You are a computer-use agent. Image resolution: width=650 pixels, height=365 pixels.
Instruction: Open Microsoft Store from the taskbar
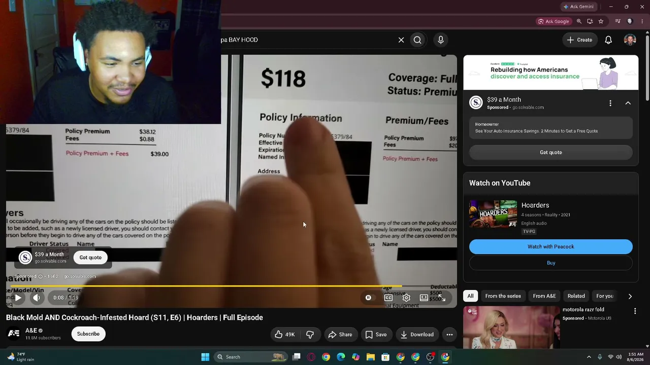pos(385,357)
